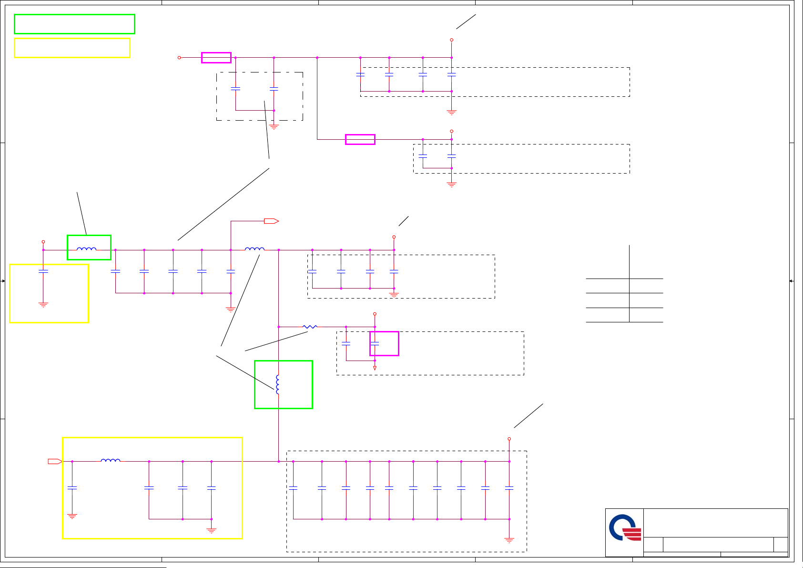
Task: Click the company logo in the title block
Action: click(625, 527)
